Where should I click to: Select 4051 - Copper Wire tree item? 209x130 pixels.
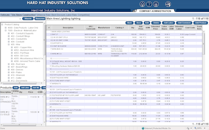(23, 47)
